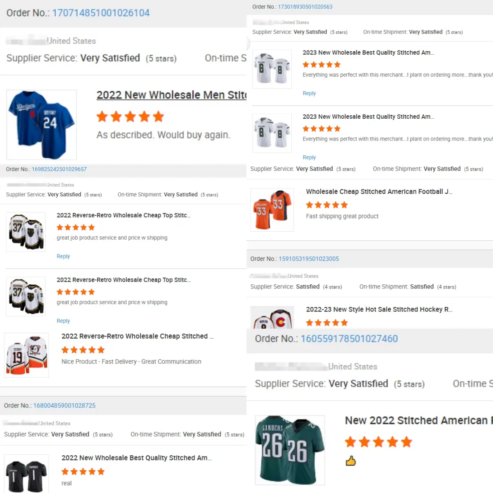This screenshot has height=493, width=493.
Task: Open order number 168004859001028725
Action: (64, 405)
